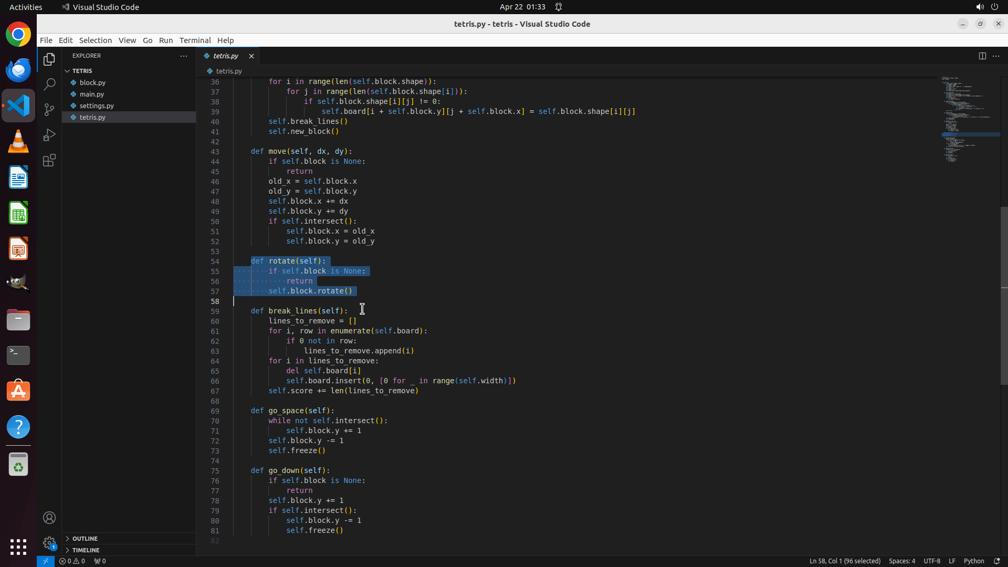
Task: Close the tetris.py editor tab
Action: click(251, 56)
